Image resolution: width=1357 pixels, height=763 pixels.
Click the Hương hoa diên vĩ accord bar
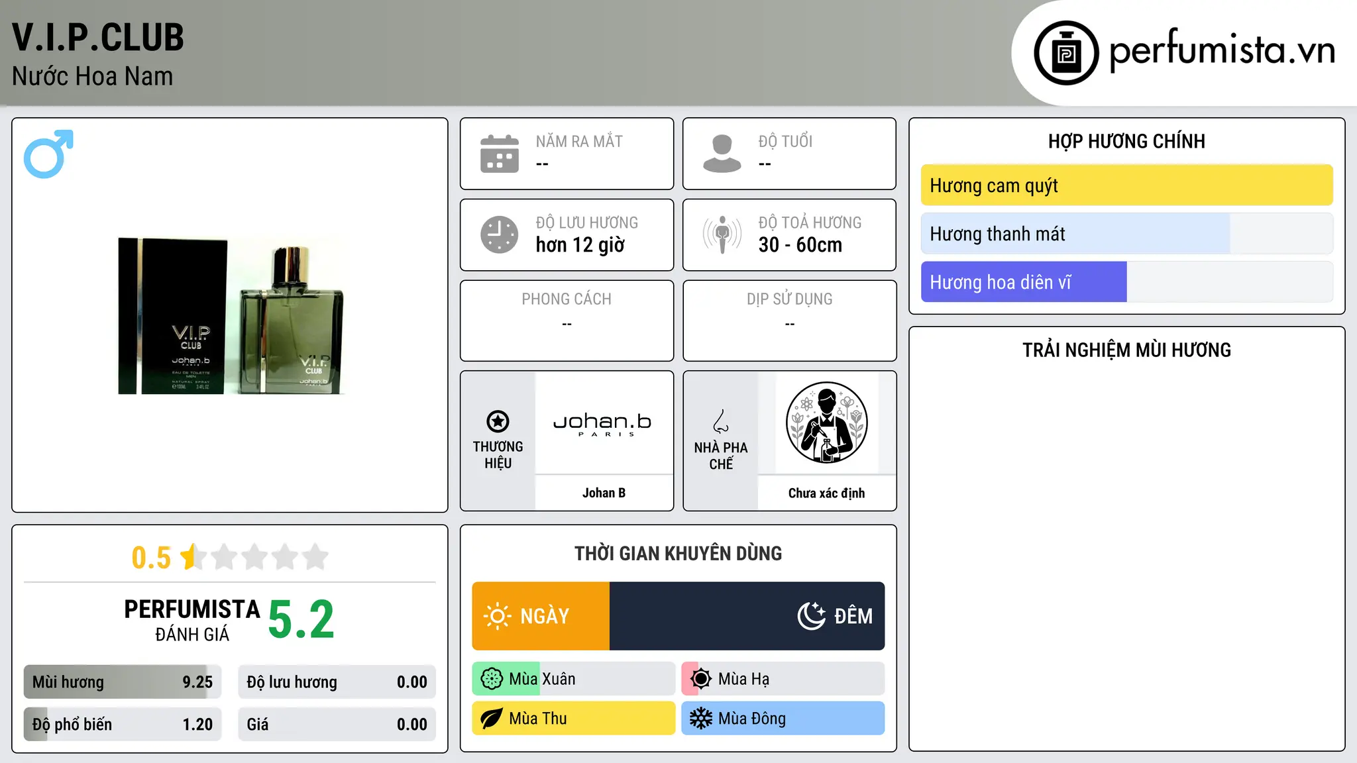pos(1126,282)
